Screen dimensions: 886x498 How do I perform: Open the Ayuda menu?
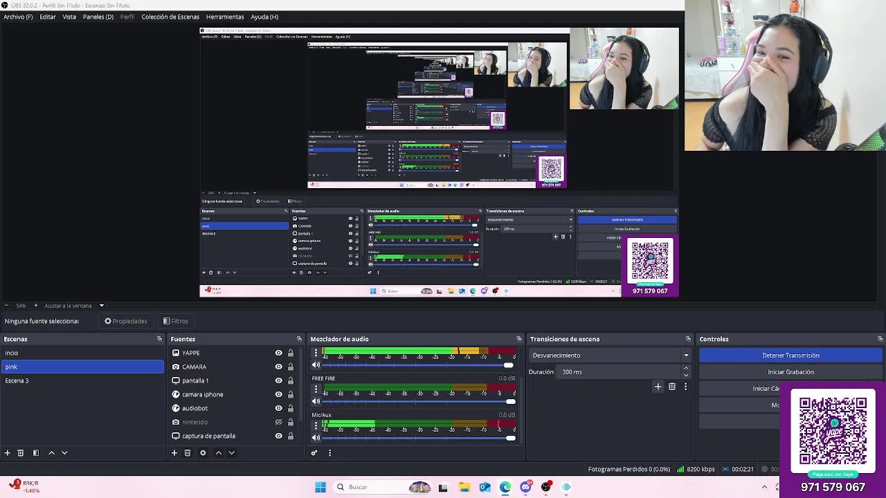pos(264,17)
